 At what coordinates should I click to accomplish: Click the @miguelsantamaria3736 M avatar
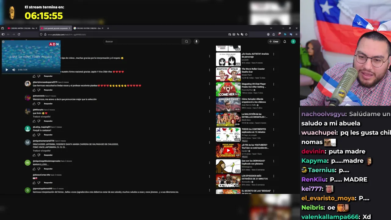[27, 142]
